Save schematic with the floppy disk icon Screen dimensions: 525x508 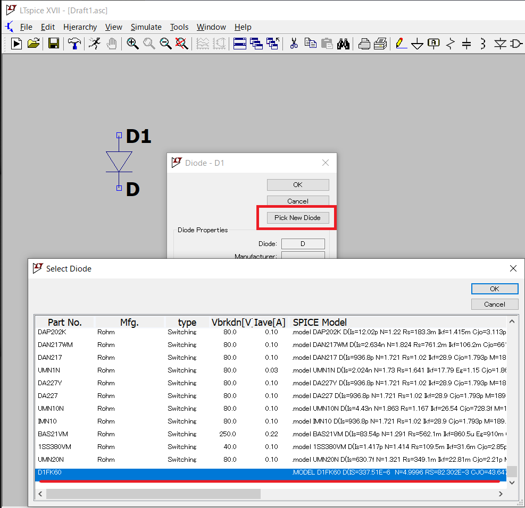tap(54, 44)
